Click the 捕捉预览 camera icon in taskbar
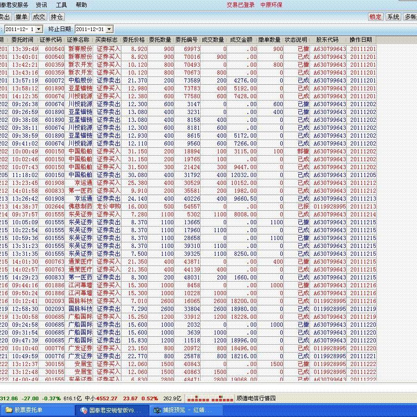Viewport: 417px width, 417px height. (158, 410)
